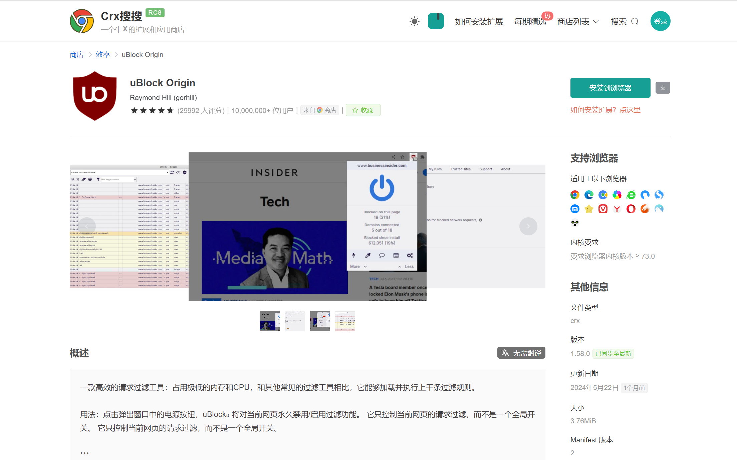737x460 pixels.
Task: Select the second screenshot thumbnail below the carousel
Action: 295,321
